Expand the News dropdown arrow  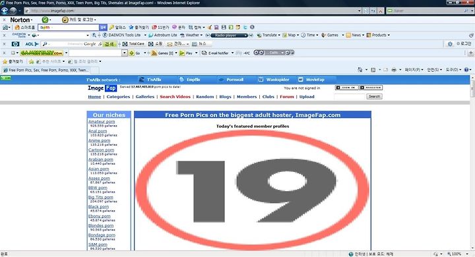364,35
